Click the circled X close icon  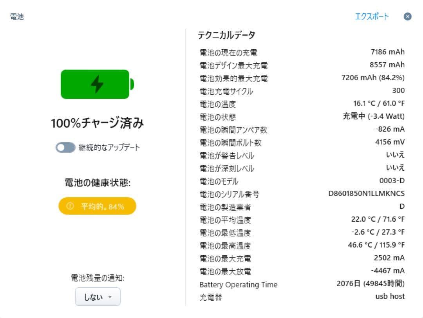coord(407,16)
